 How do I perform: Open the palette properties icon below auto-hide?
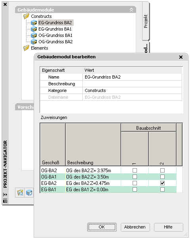tap(5, 201)
